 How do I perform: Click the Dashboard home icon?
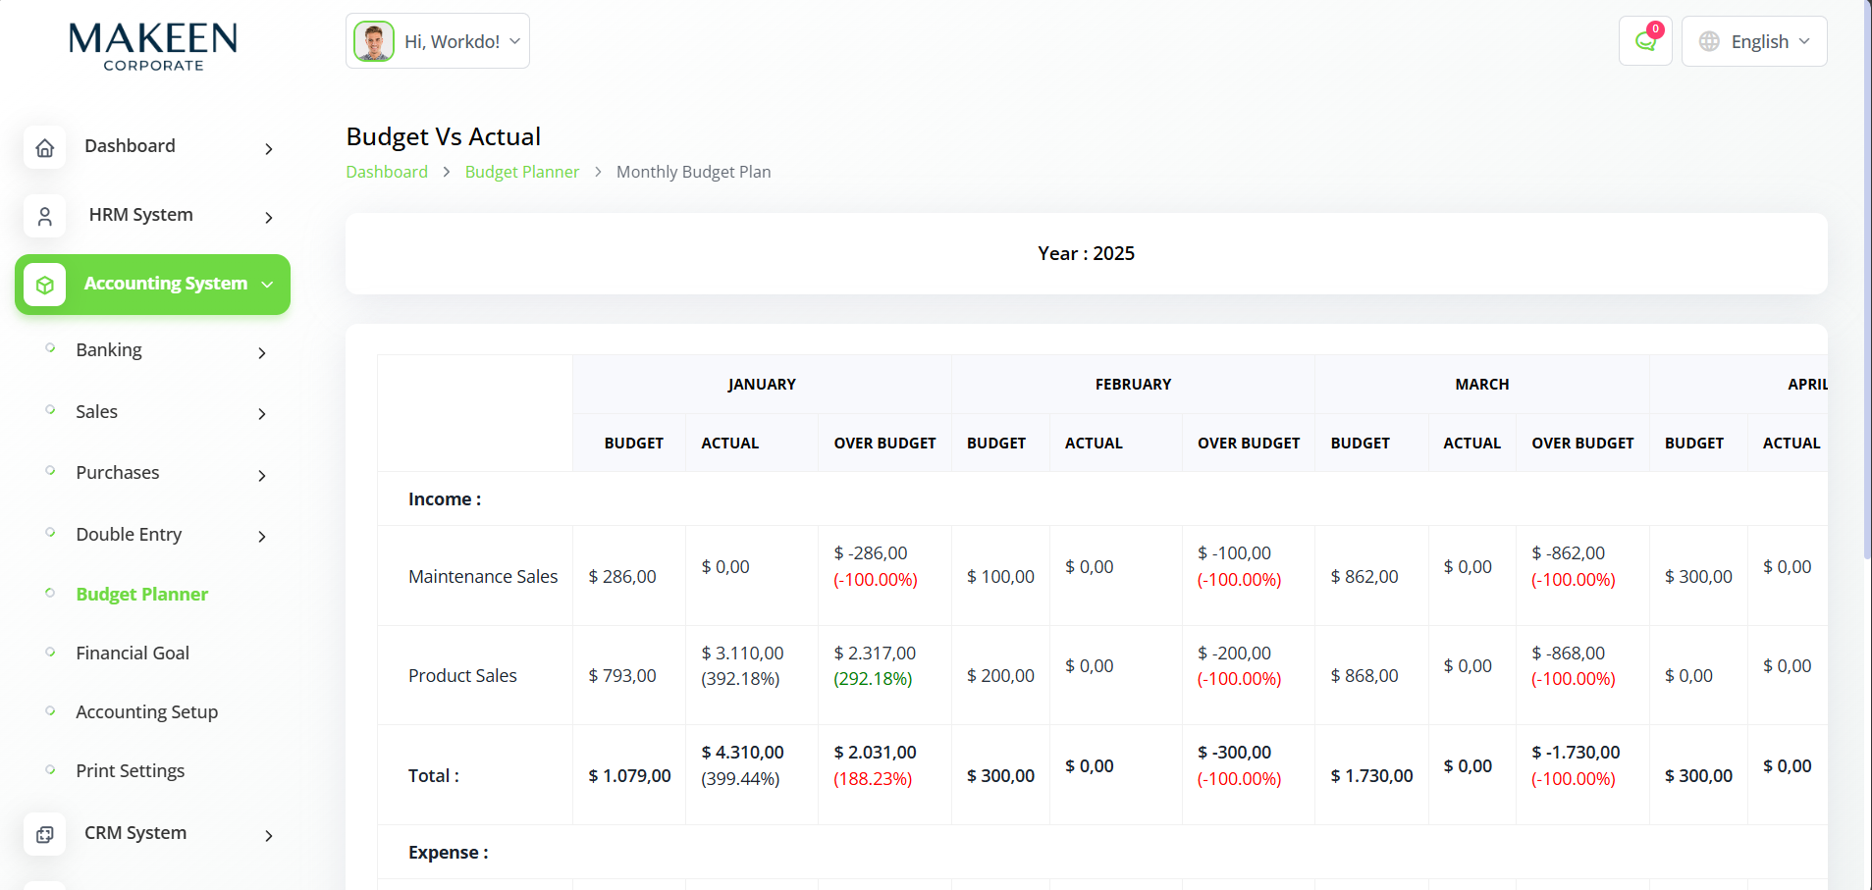(x=45, y=148)
